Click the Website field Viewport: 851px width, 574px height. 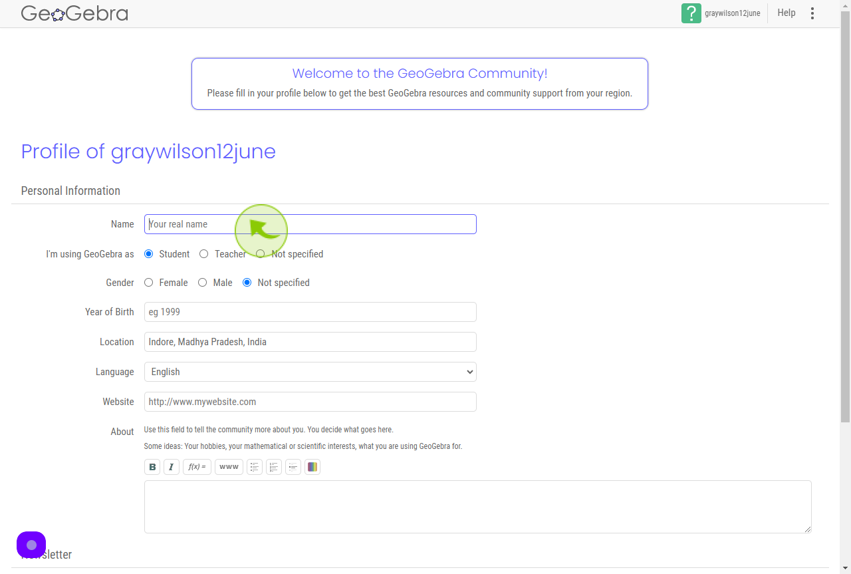pos(310,402)
